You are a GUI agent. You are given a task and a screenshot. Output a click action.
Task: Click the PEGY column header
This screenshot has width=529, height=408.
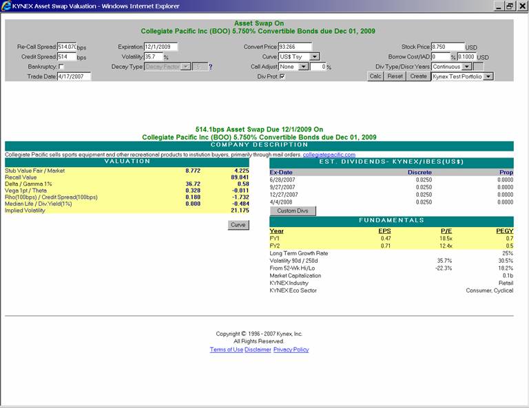coord(505,231)
